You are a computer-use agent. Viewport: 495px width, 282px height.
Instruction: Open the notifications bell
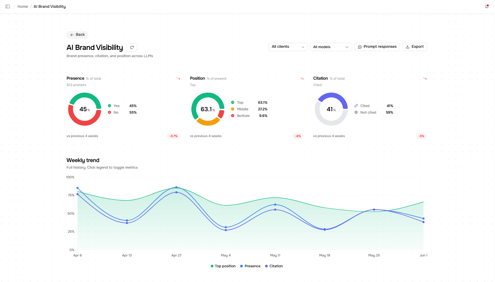(x=487, y=6)
